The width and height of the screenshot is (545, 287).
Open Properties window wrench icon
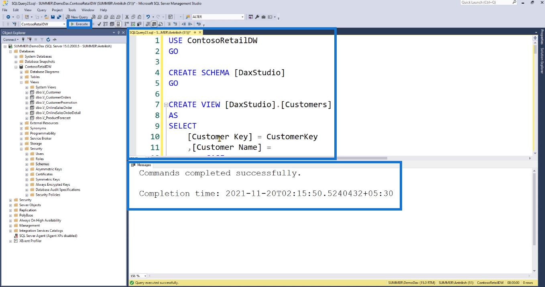click(257, 17)
